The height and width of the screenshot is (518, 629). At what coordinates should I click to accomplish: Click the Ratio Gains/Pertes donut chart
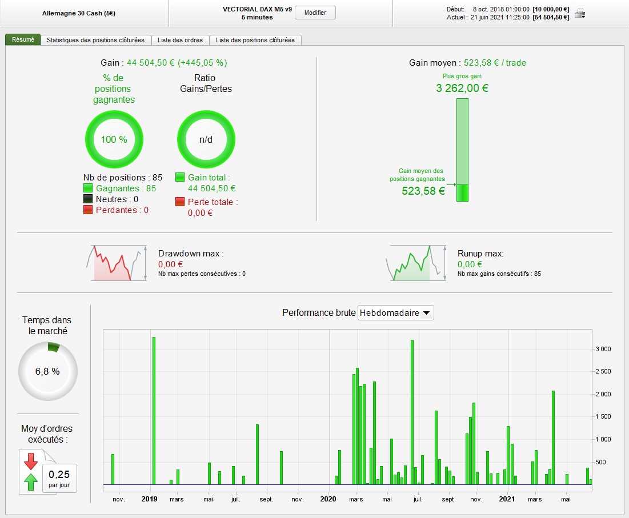click(206, 139)
